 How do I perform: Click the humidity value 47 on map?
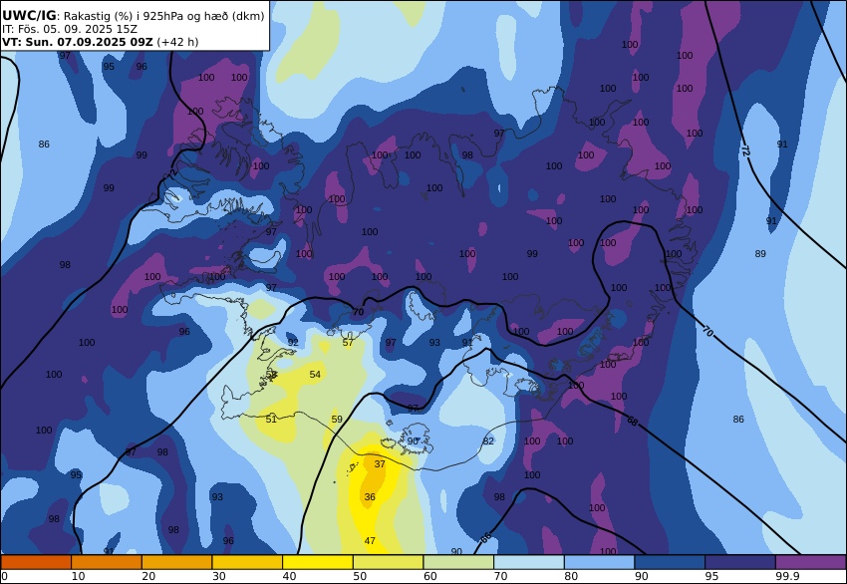point(370,541)
